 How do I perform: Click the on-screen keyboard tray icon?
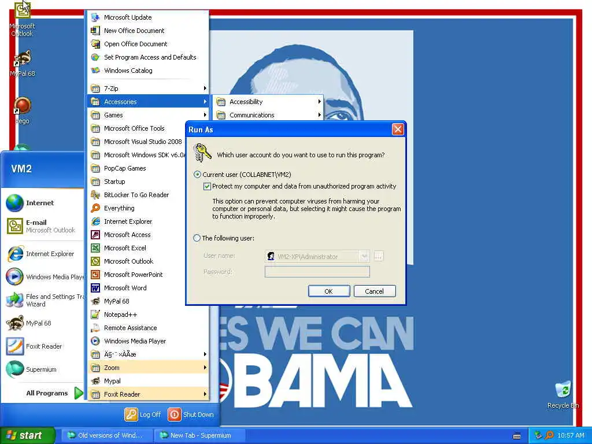[517, 436]
